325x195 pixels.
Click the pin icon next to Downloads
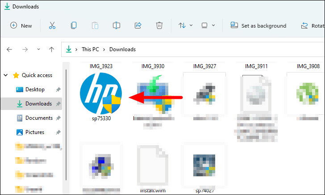58,104
